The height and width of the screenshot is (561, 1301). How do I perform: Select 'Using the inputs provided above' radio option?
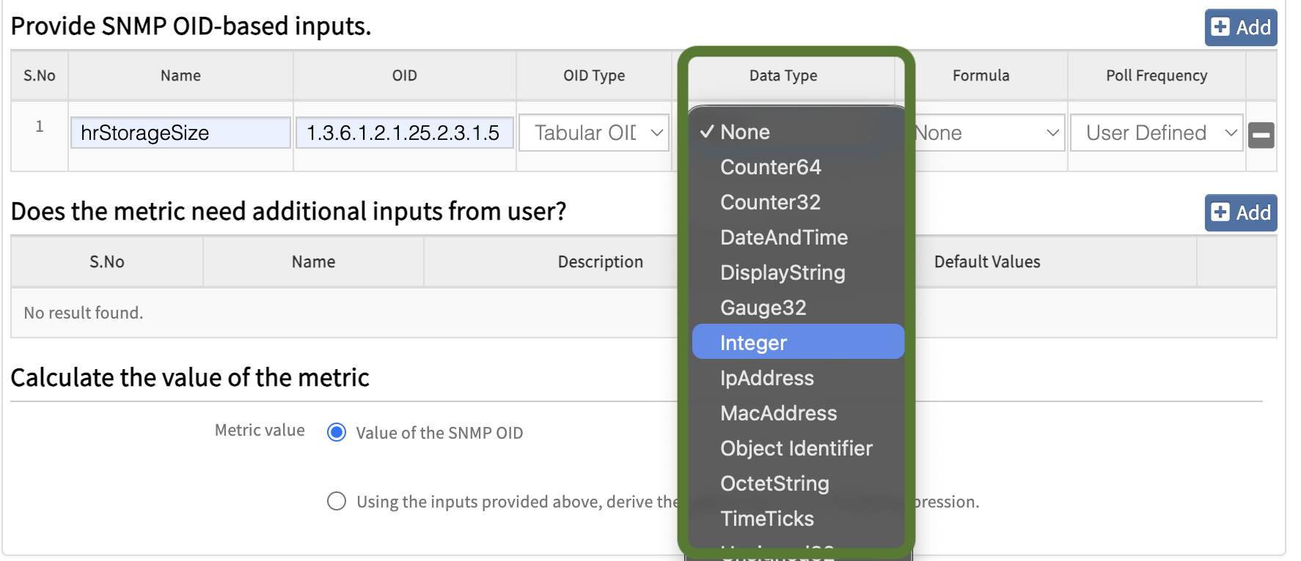(x=337, y=502)
